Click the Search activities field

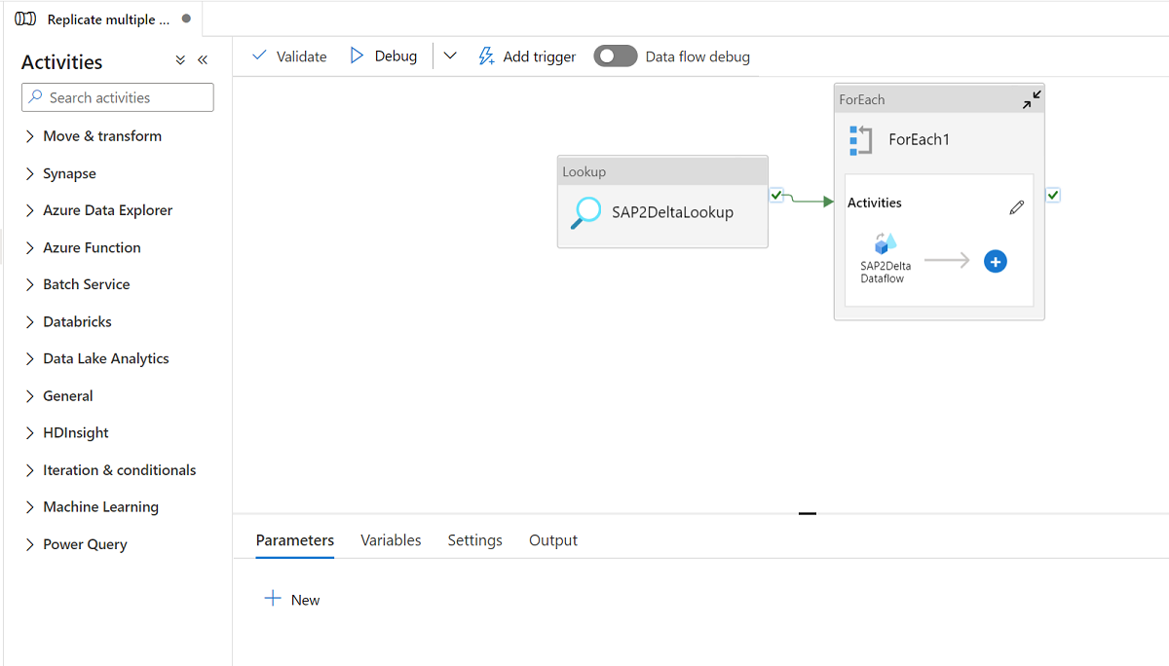(117, 97)
